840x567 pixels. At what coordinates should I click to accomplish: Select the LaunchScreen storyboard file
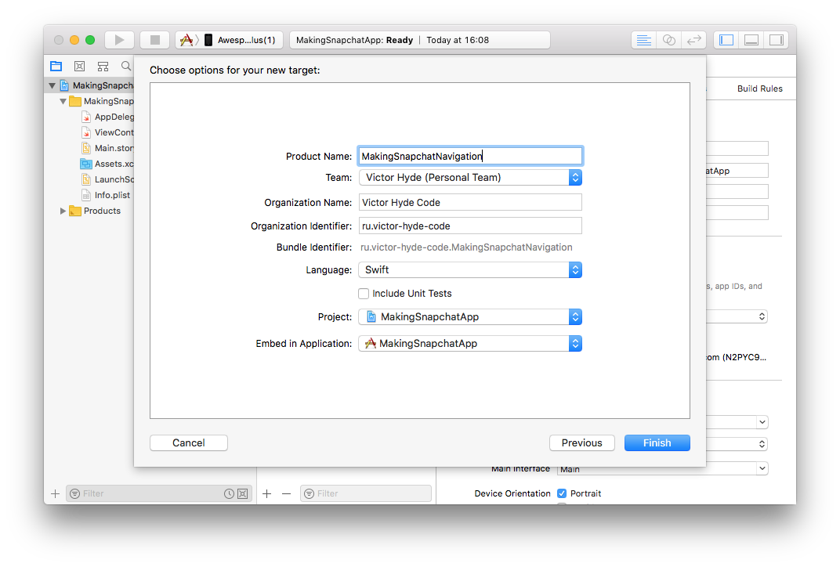[107, 179]
